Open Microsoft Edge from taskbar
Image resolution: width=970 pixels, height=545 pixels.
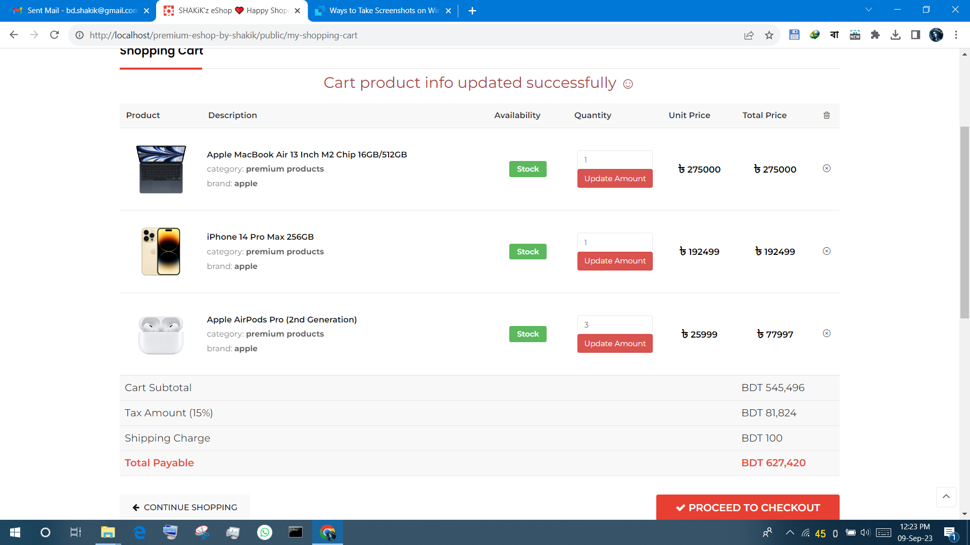pos(139,532)
